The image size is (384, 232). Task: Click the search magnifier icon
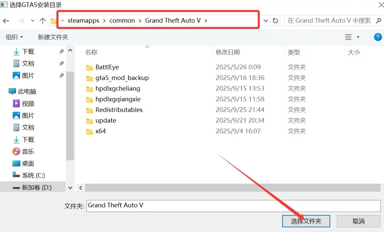coord(378,21)
